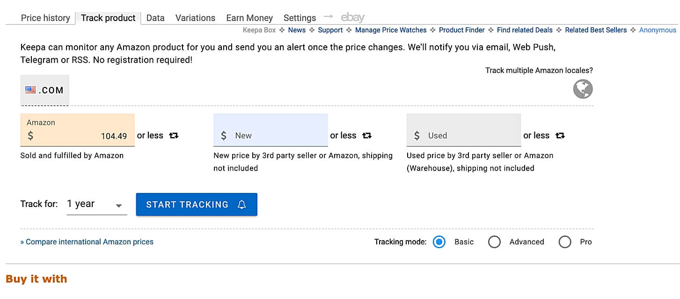Image resolution: width=680 pixels, height=299 pixels.
Task: Open the eBay logo tab
Action: pyautogui.click(x=352, y=18)
